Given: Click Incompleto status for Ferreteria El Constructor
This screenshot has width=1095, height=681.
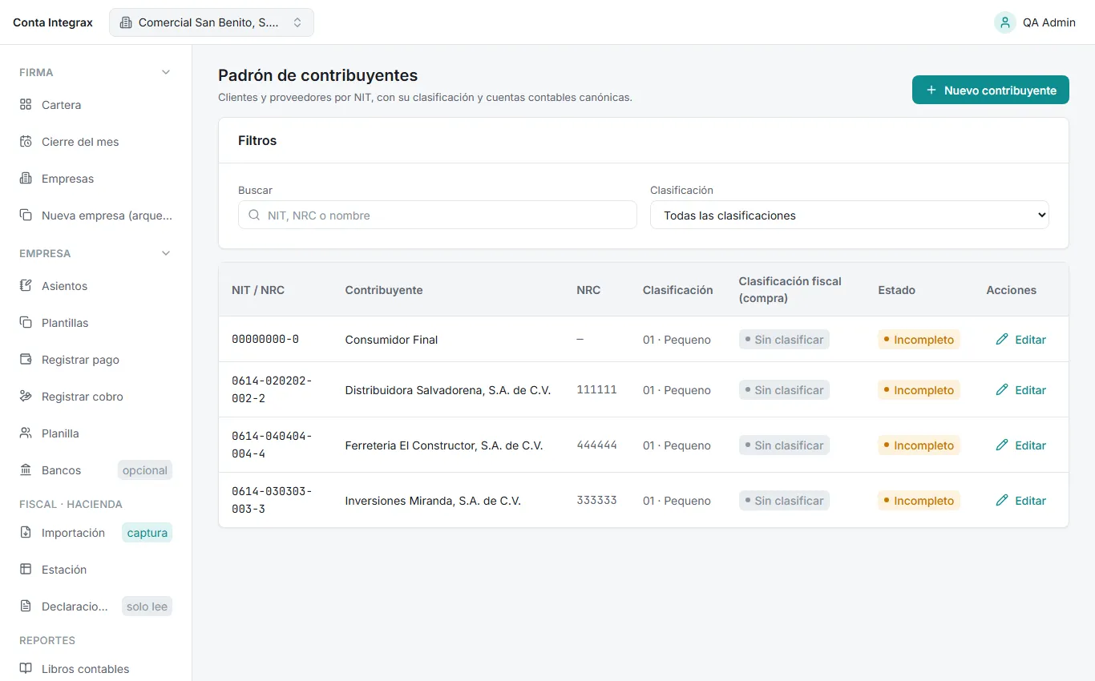Looking at the screenshot, I should pyautogui.click(x=919, y=445).
